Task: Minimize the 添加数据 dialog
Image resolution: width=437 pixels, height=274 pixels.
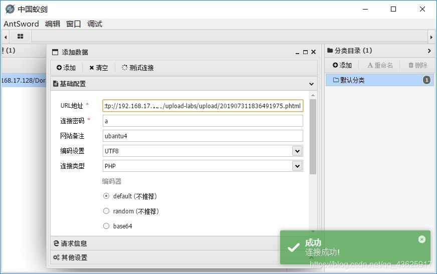Action: tap(297, 53)
